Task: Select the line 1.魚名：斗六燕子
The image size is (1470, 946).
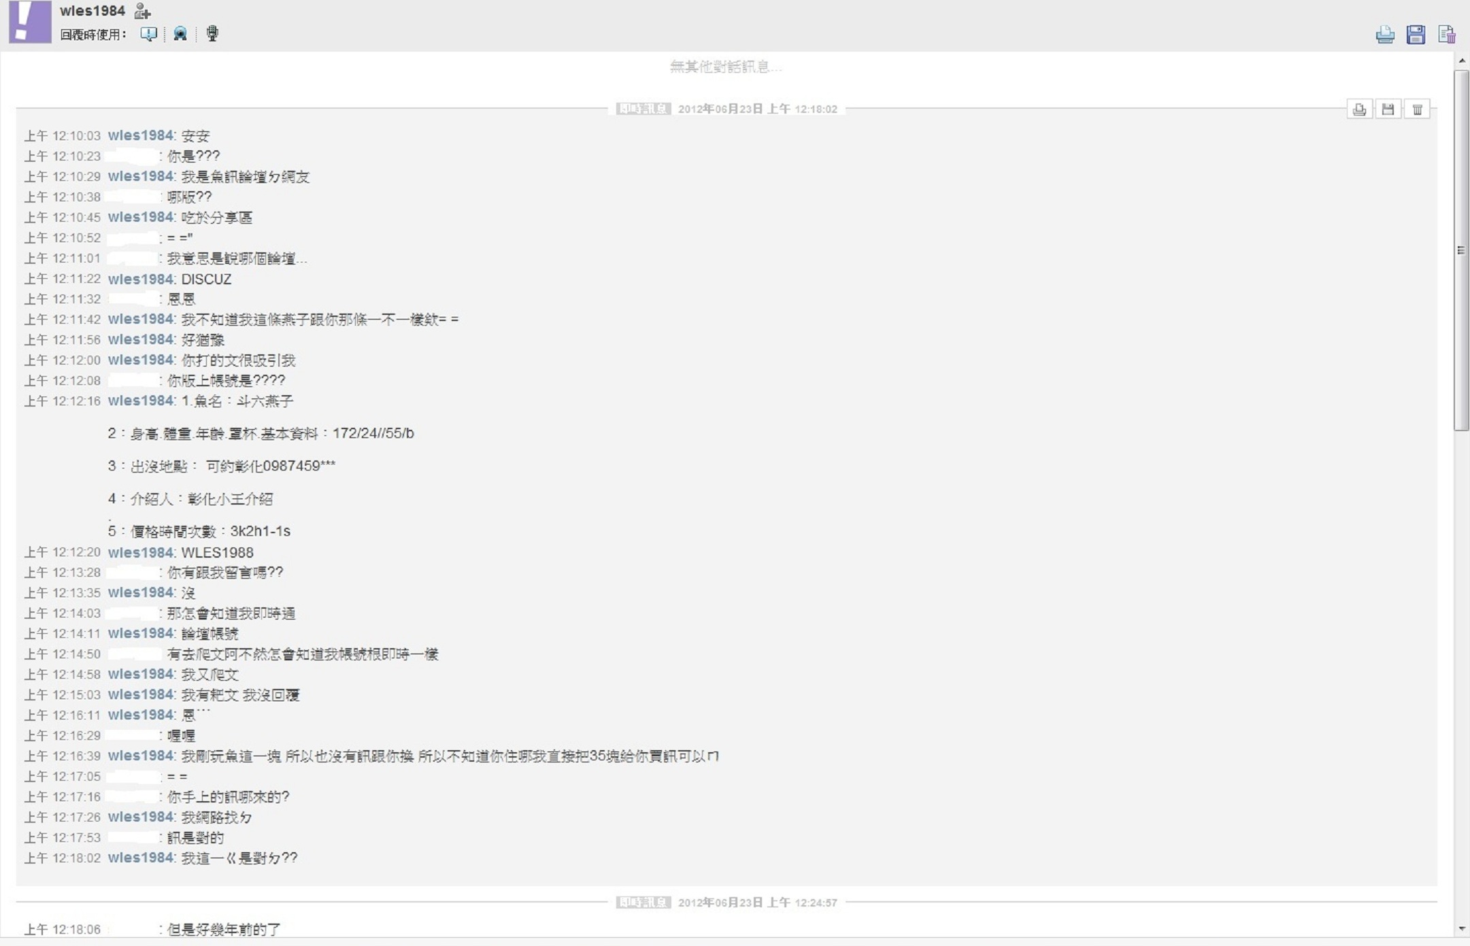Action: [x=237, y=401]
